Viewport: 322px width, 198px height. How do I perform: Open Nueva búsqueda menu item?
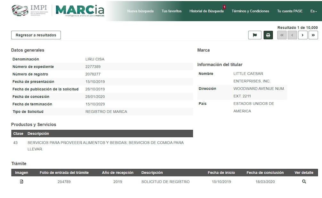[x=140, y=11]
